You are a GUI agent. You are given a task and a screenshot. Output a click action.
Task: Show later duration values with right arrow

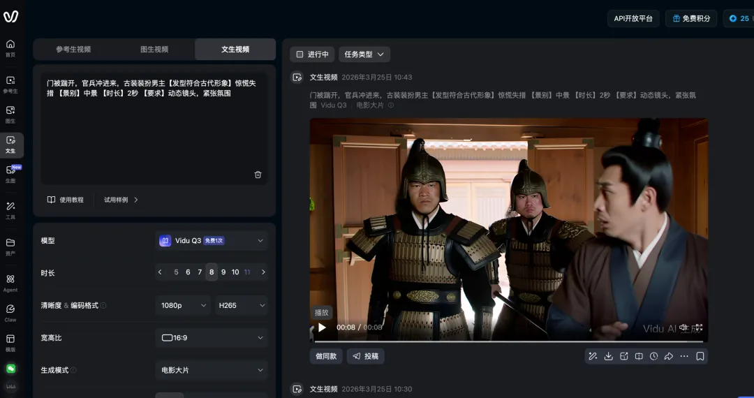point(263,272)
